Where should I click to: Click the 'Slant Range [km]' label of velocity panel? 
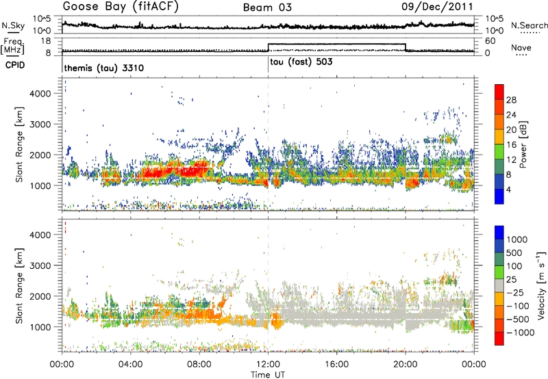click(19, 285)
